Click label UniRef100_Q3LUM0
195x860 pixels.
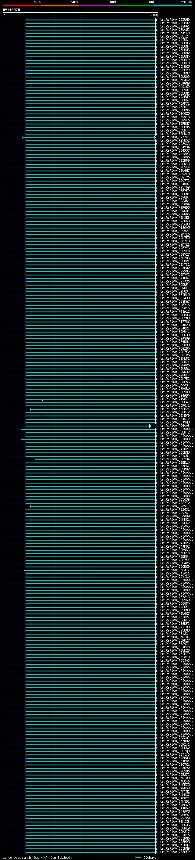pos(175,57)
